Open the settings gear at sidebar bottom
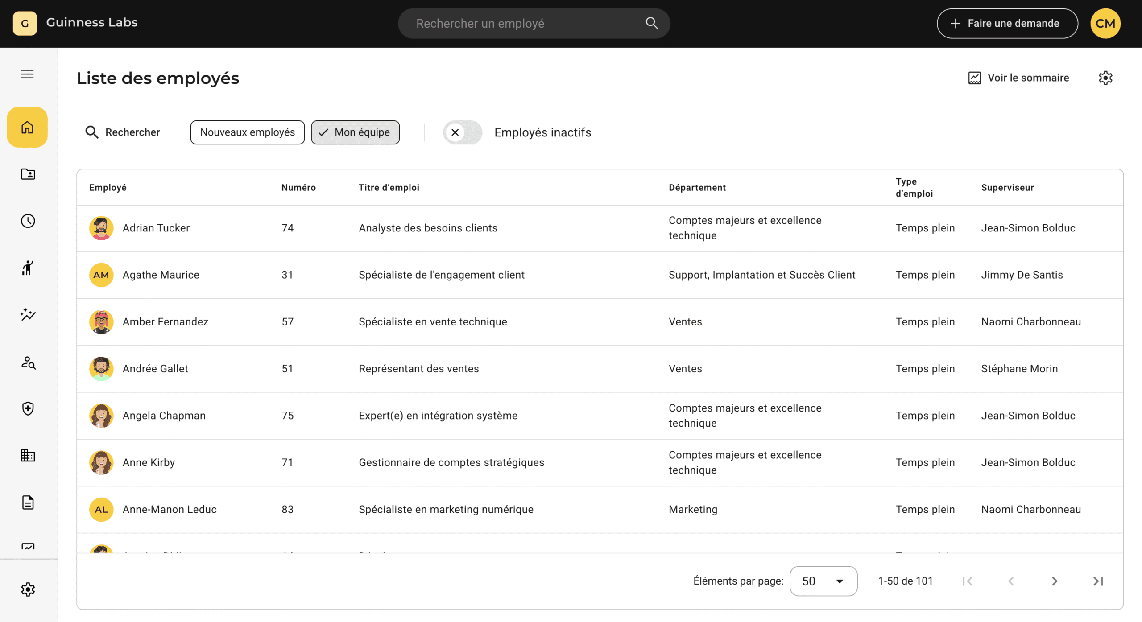Screen dimensions: 1142x622 28,589
